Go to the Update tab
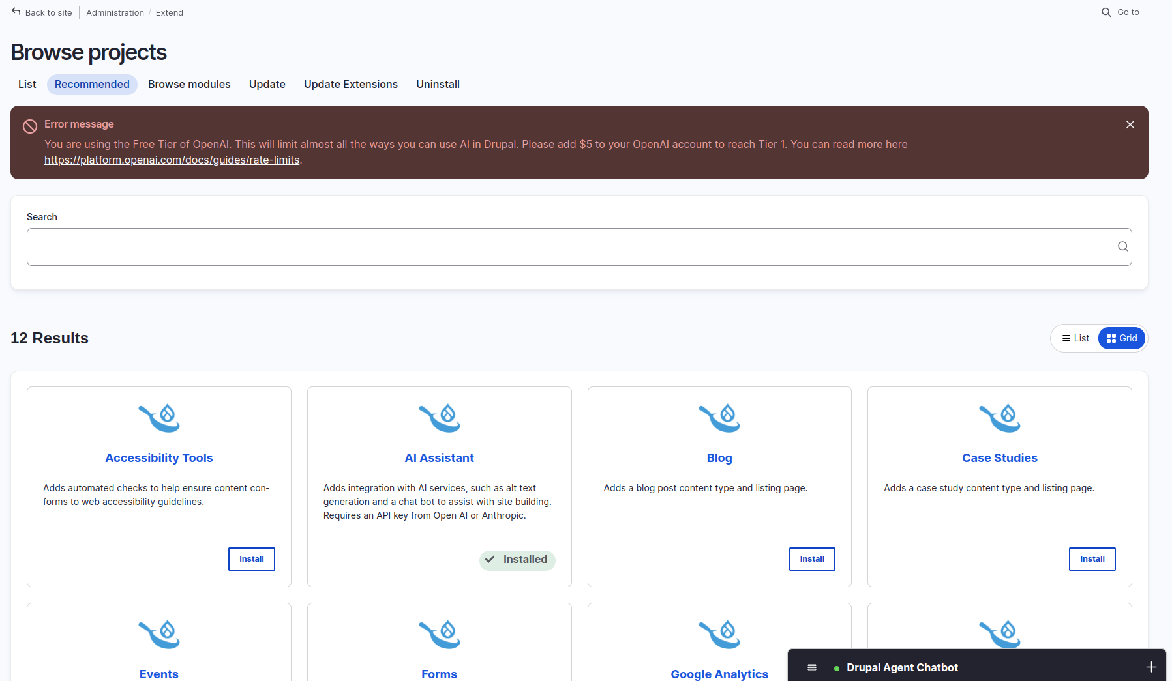Viewport: 1172px width, 681px height. point(267,85)
